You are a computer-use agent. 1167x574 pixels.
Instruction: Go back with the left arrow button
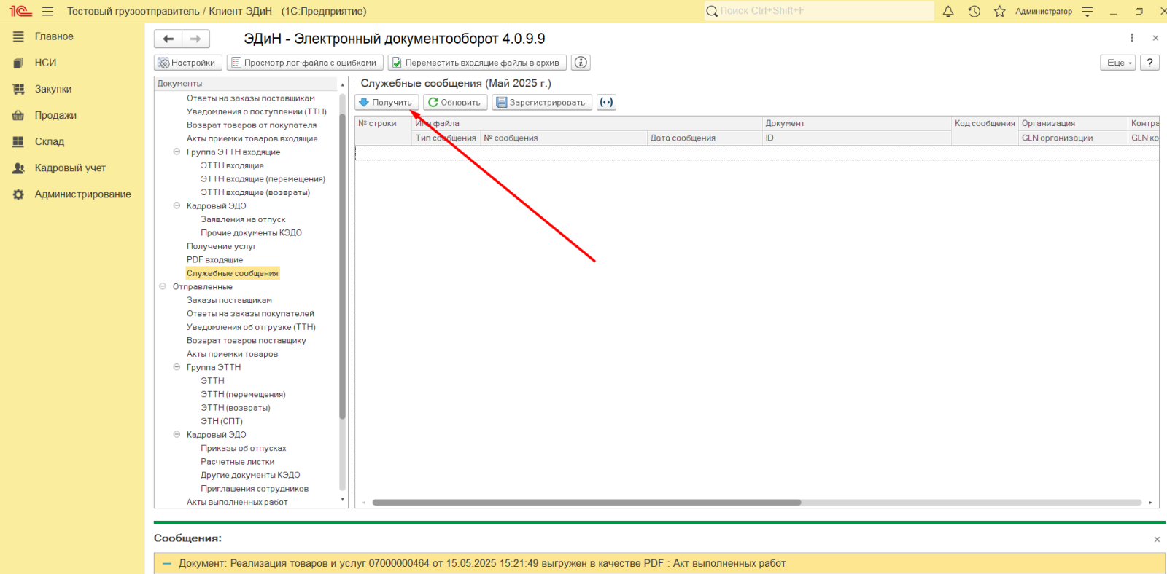pyautogui.click(x=168, y=39)
